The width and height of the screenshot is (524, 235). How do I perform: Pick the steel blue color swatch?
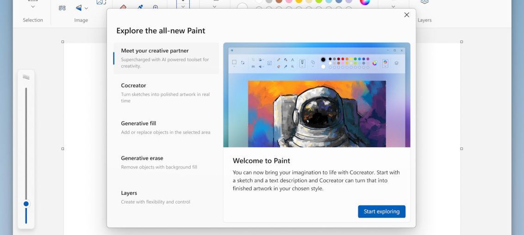point(339,1)
